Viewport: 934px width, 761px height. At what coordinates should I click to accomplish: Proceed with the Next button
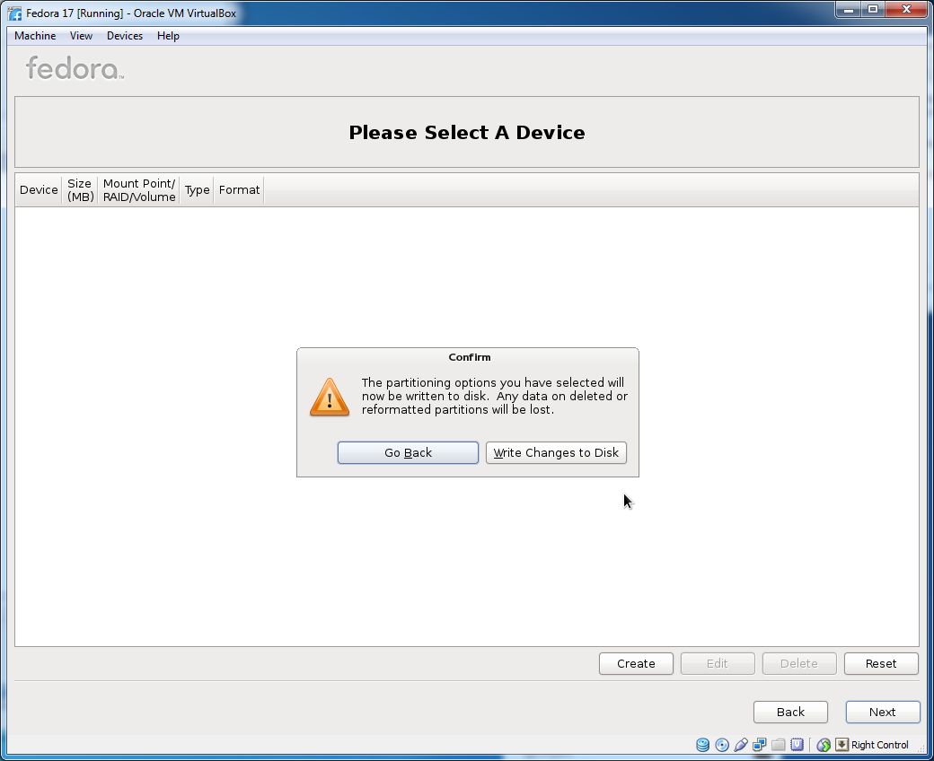(882, 713)
